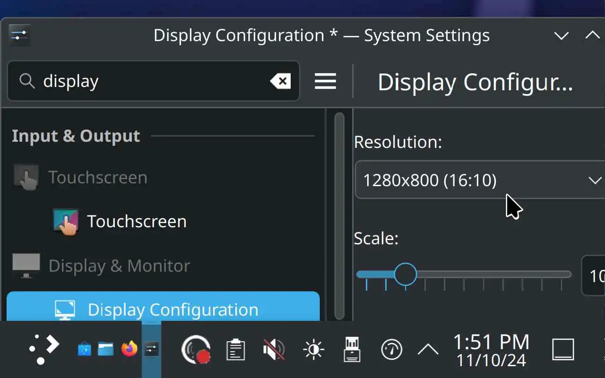Open the Resolution dropdown showing 1280x800
The width and height of the screenshot is (605, 378).
click(x=480, y=180)
